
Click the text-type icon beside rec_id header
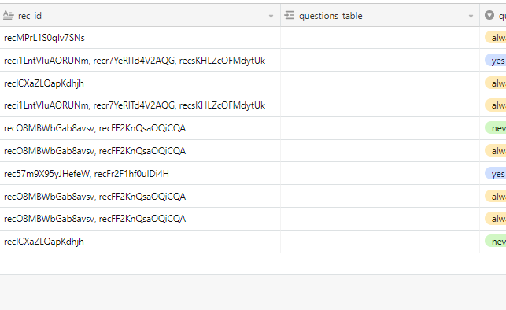pos(8,15)
